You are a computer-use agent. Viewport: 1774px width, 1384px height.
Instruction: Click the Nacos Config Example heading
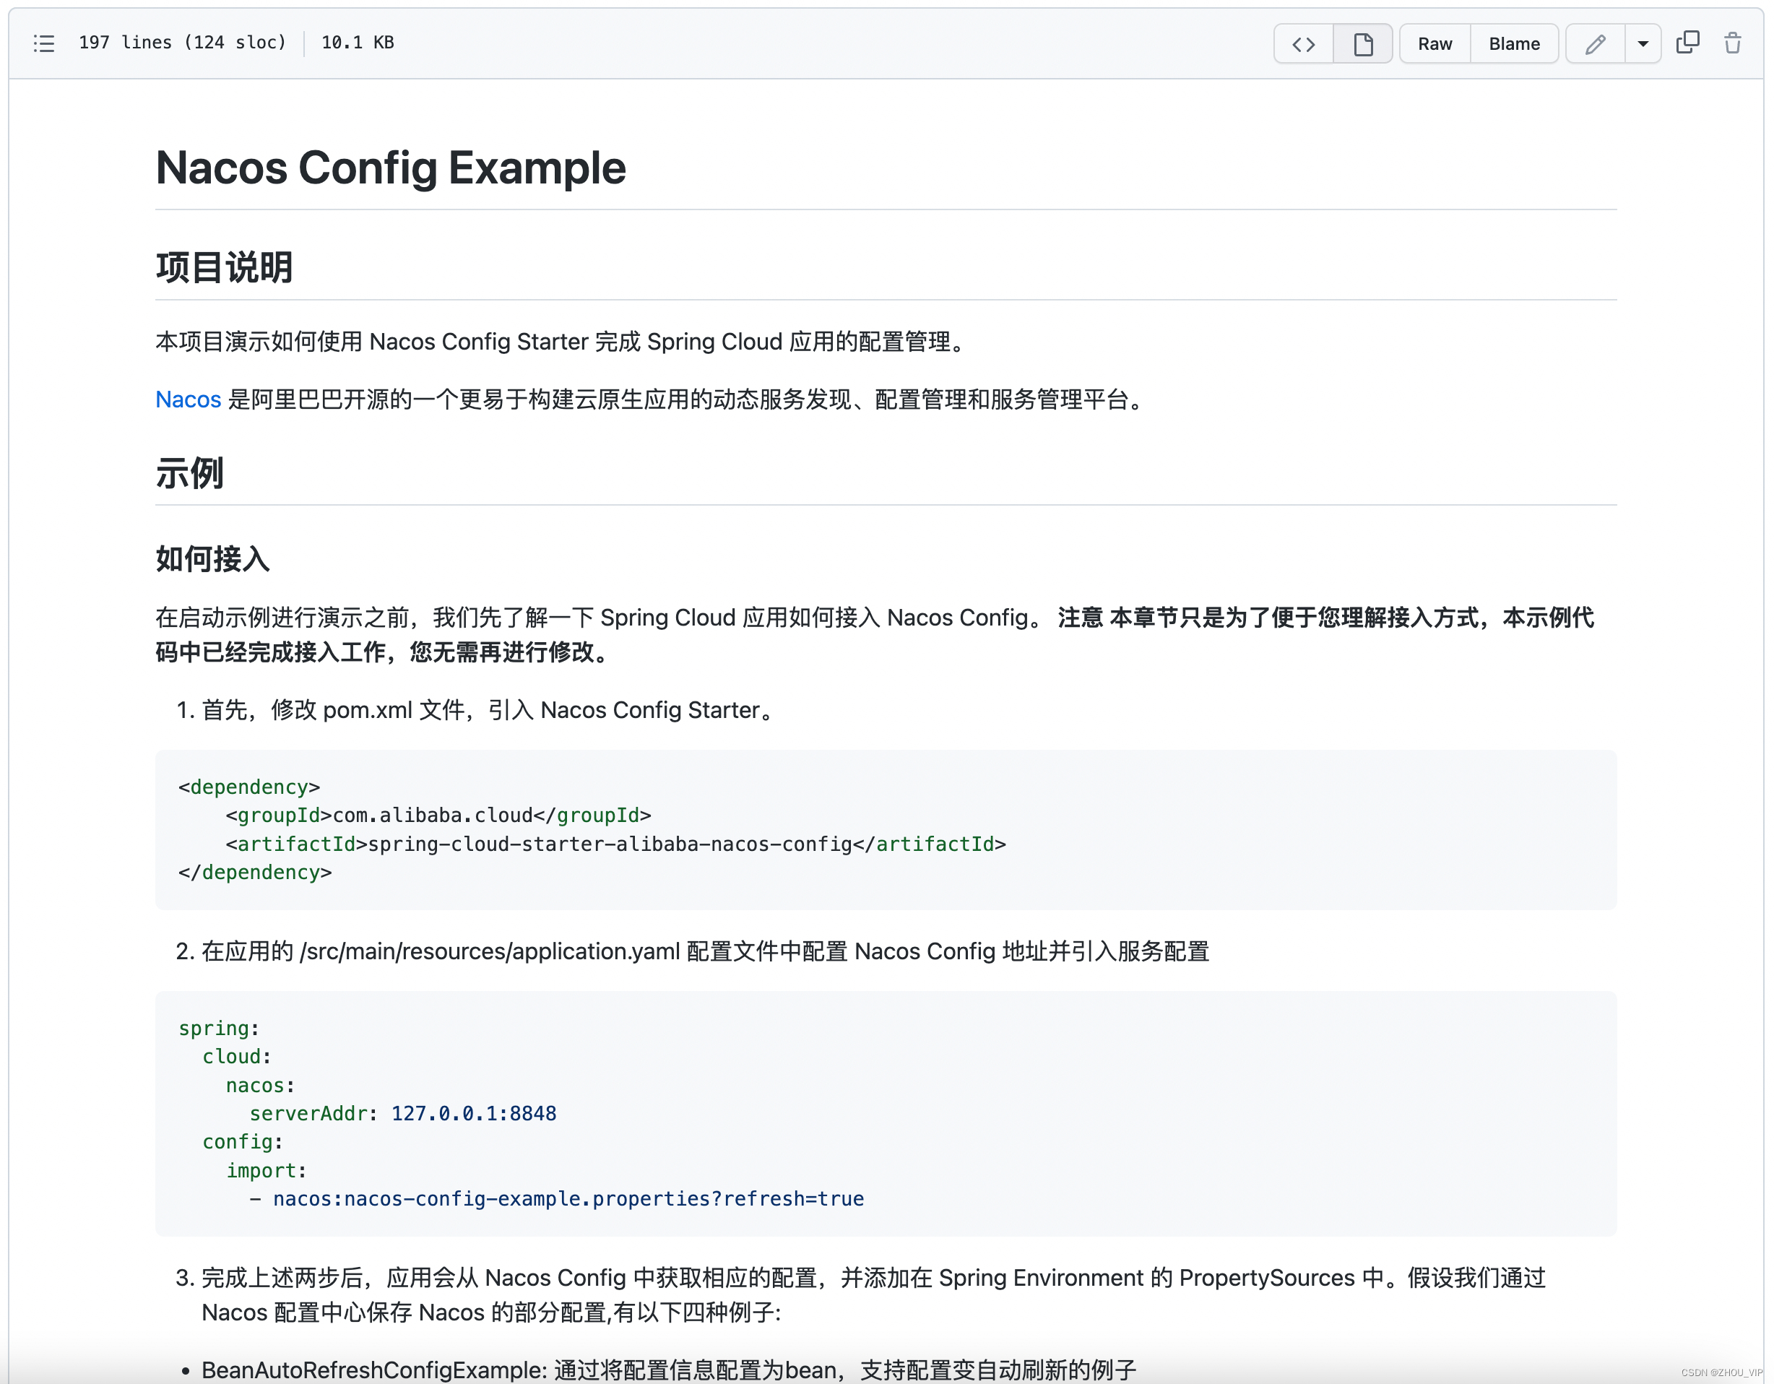tap(391, 168)
